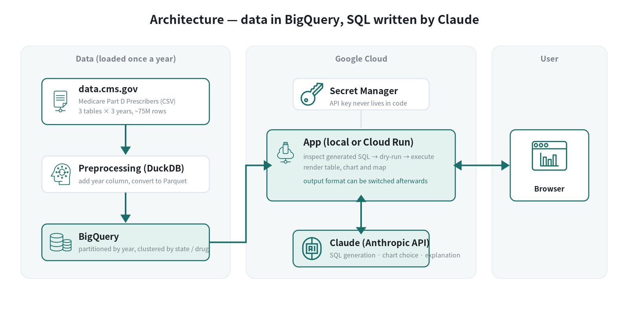Click the Architecture diagram main title
The height and width of the screenshot is (314, 628).
click(314, 20)
